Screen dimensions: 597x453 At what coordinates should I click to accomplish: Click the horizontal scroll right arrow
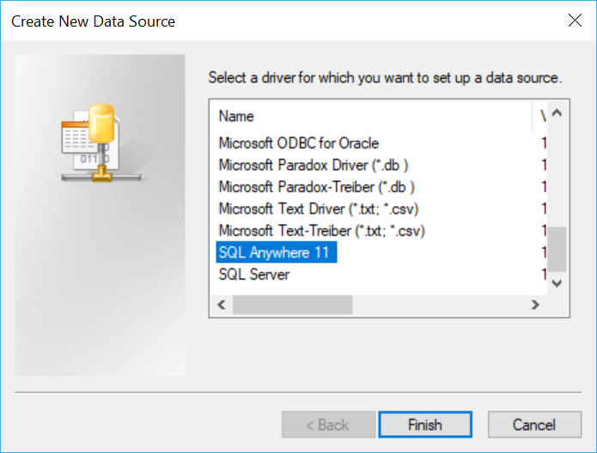(535, 305)
